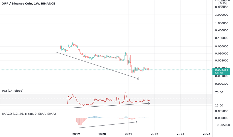Click the BNB currency button
Screen dimensions: 233x137
point(222,3)
